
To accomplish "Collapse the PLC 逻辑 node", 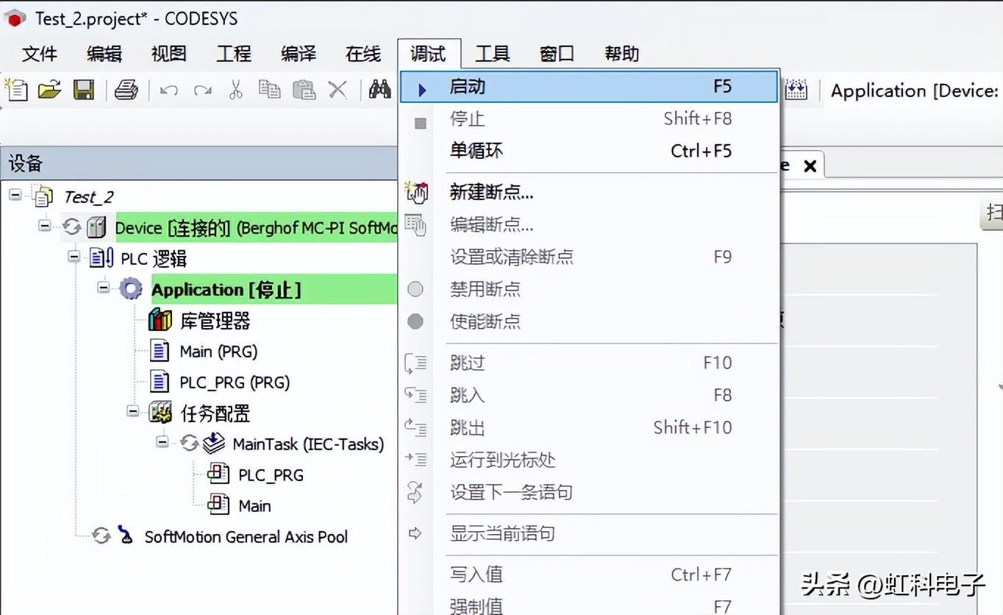I will click(x=74, y=257).
